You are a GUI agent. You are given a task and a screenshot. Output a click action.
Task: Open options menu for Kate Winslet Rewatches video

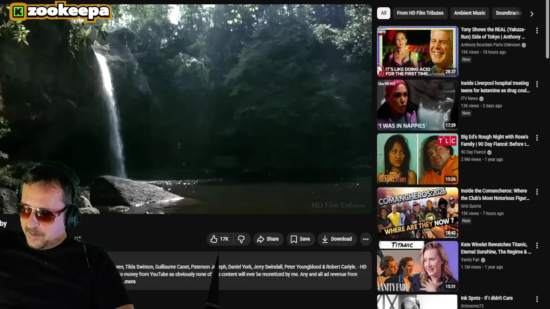click(x=537, y=245)
